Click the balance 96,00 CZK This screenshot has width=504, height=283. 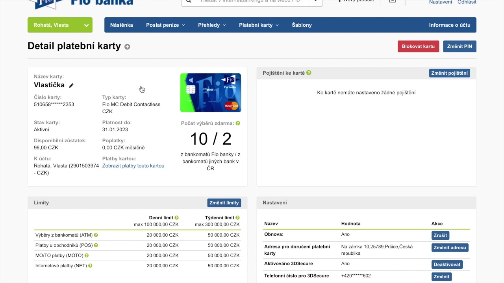pos(46,148)
